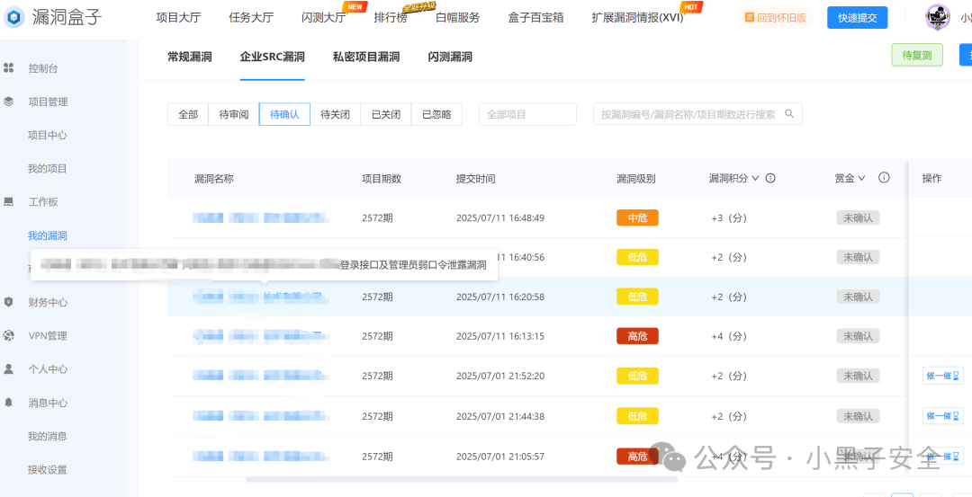Click the info icon beside 赏金
The width and height of the screenshot is (972, 497).
click(884, 178)
